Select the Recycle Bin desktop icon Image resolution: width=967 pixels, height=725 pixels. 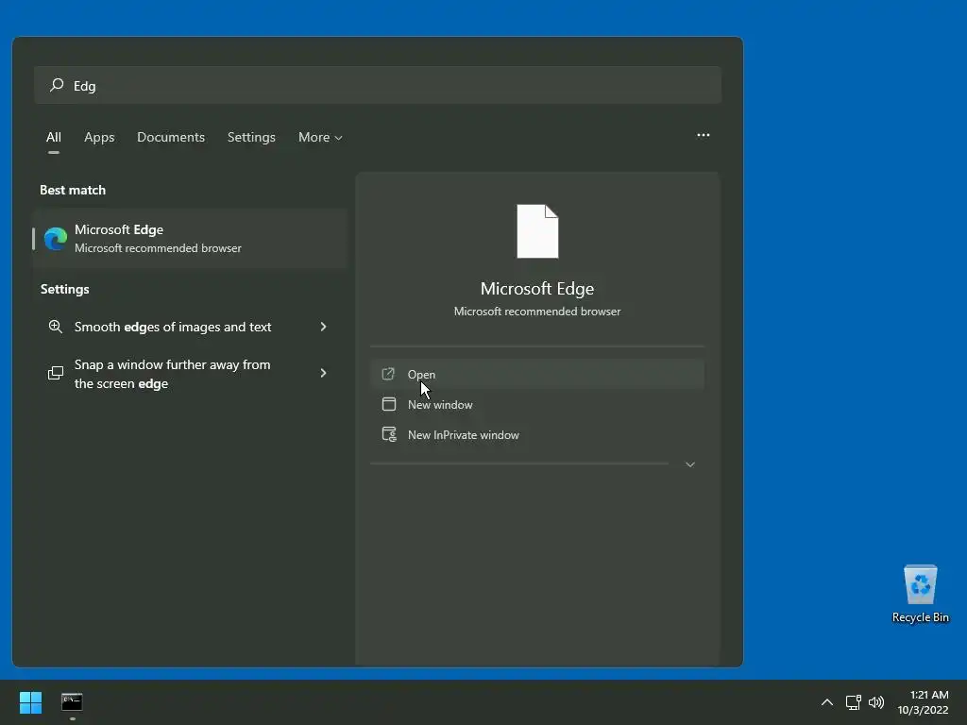tap(920, 594)
